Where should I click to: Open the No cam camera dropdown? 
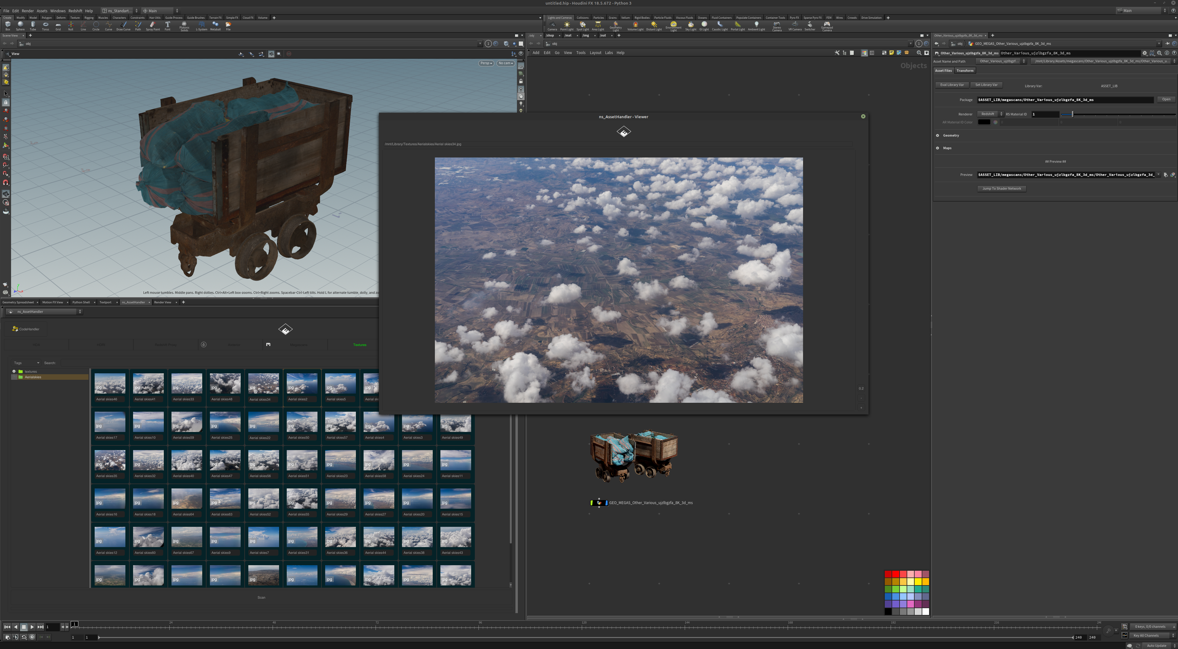click(x=505, y=63)
